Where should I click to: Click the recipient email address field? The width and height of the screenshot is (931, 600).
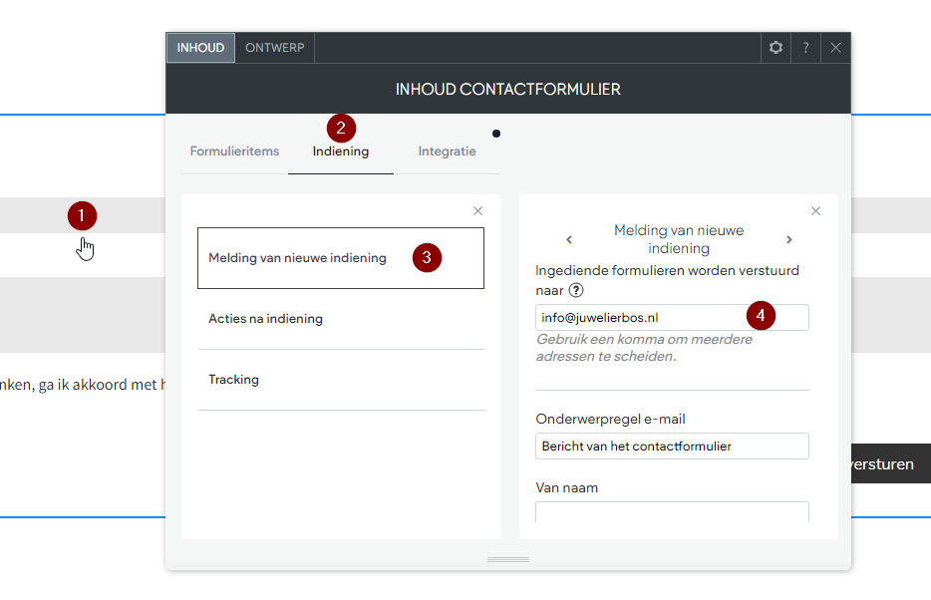tap(672, 318)
